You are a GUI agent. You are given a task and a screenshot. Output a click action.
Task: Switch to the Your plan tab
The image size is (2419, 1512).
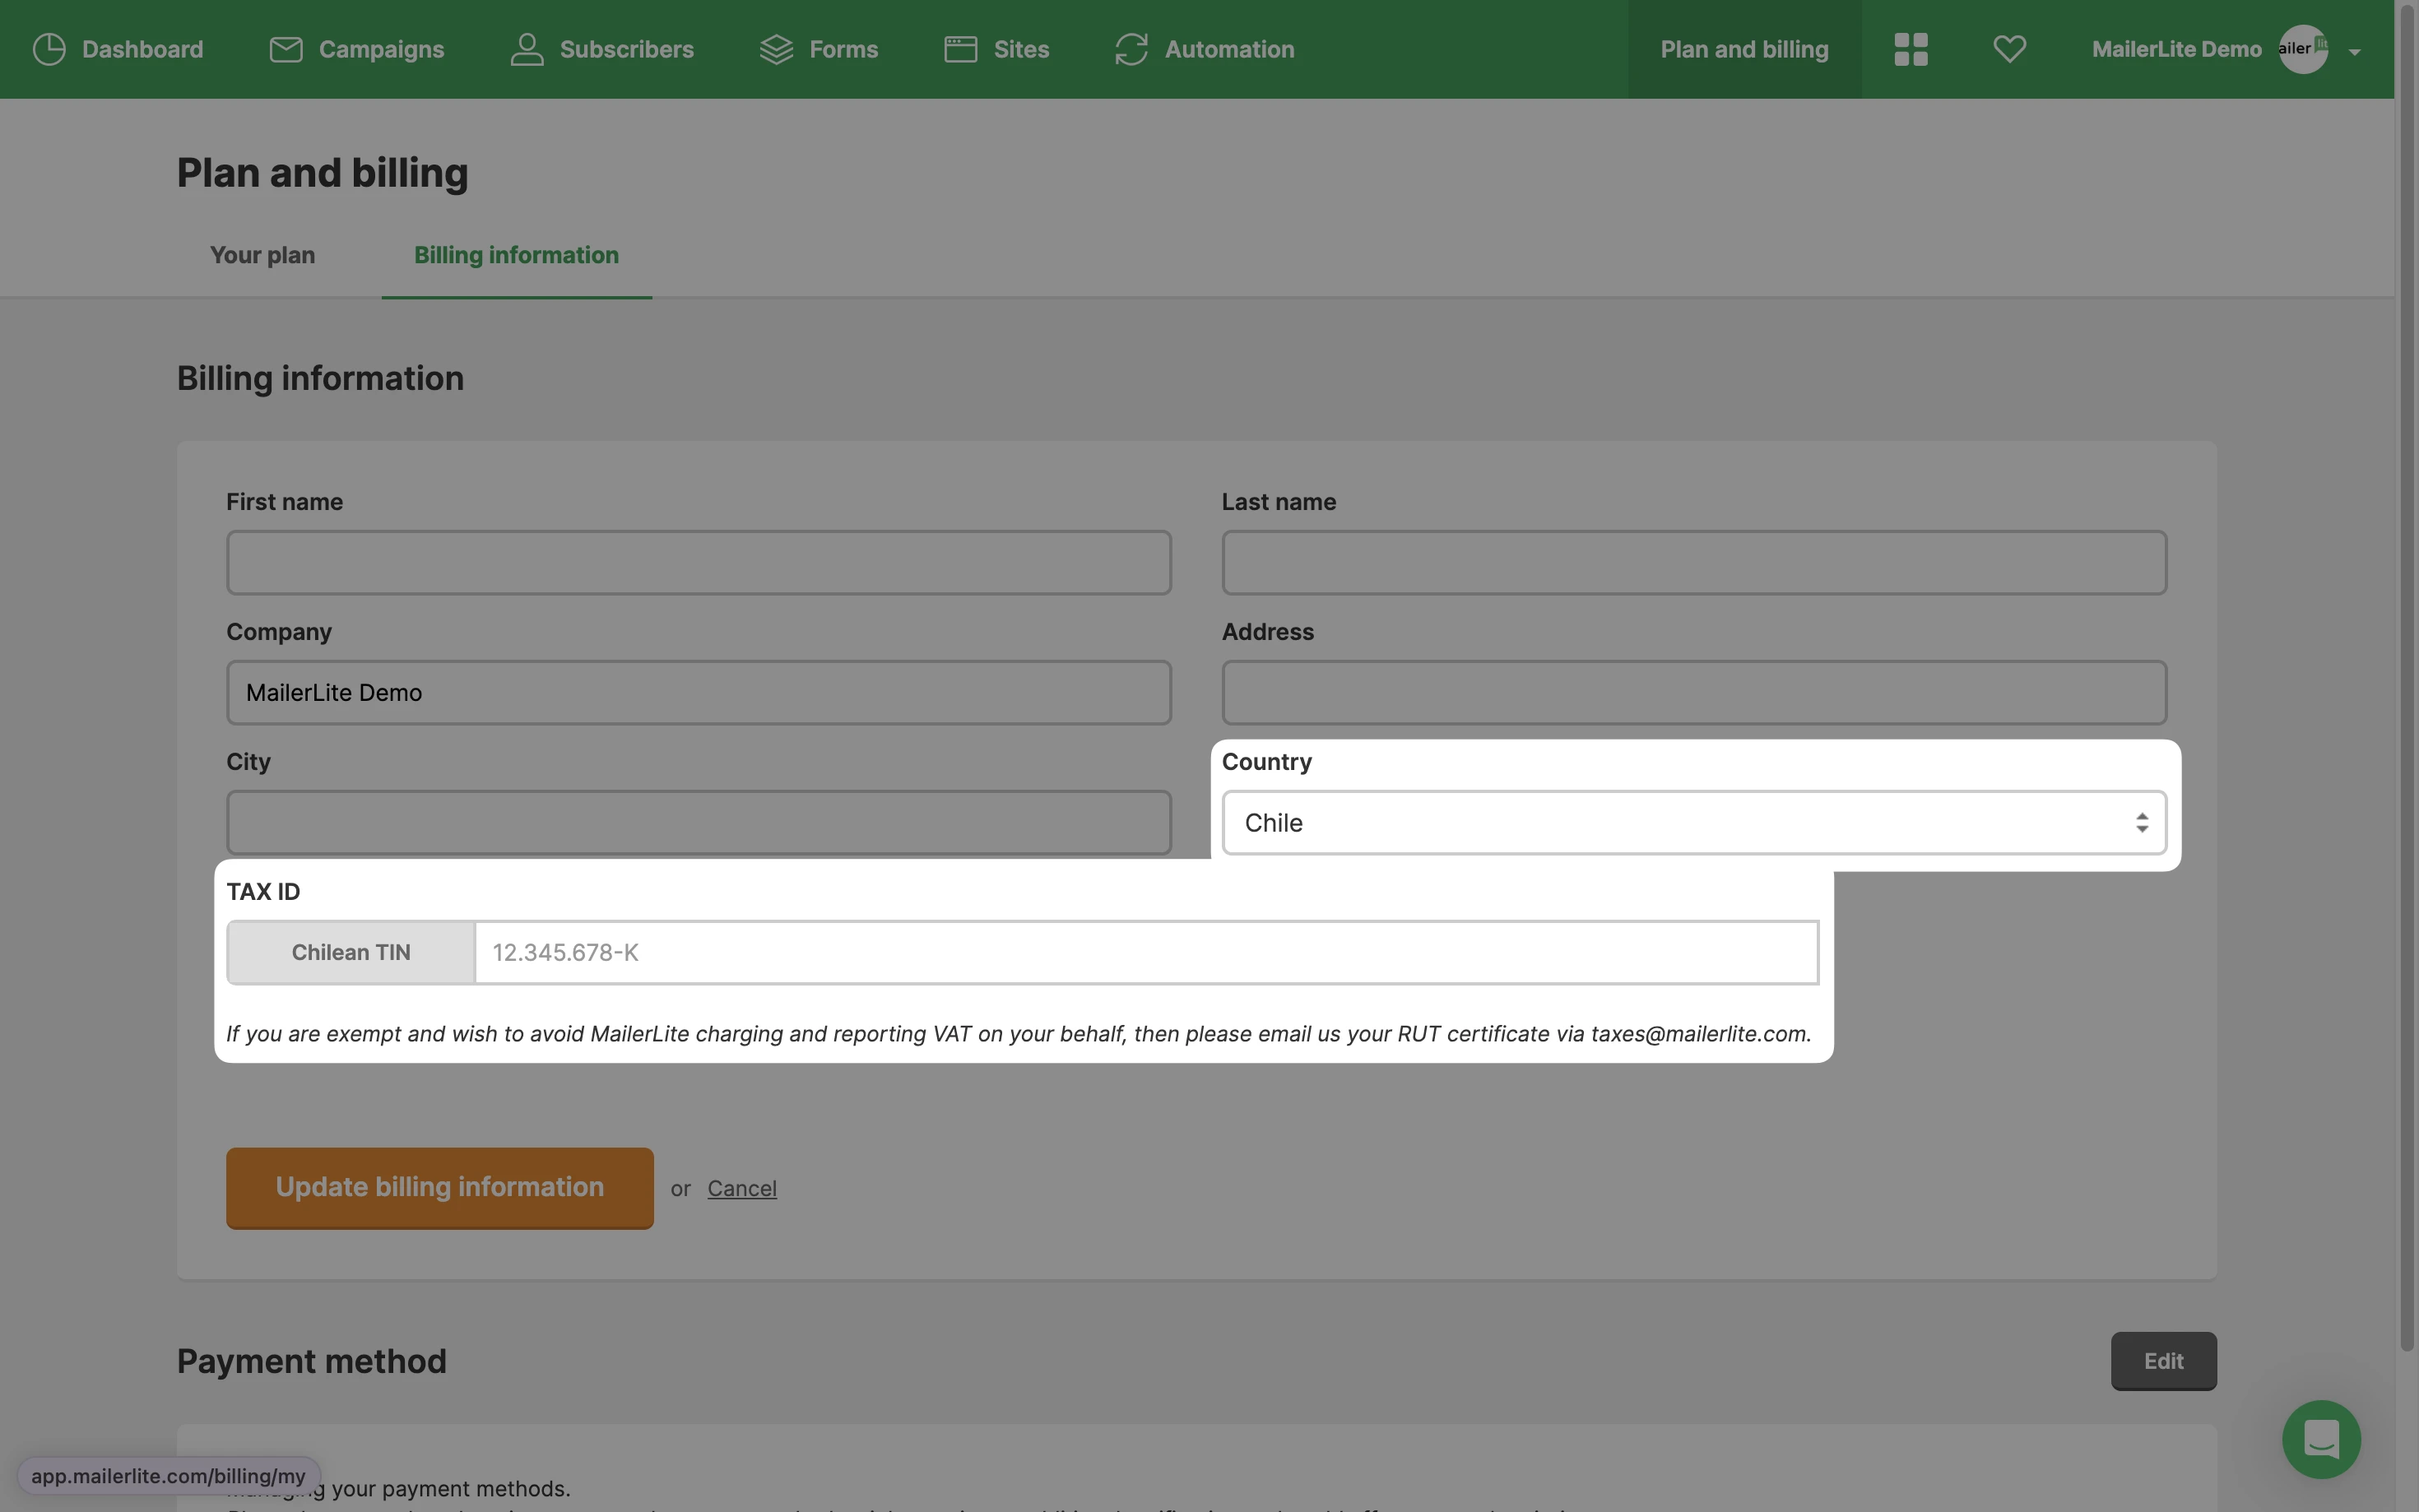[262, 255]
